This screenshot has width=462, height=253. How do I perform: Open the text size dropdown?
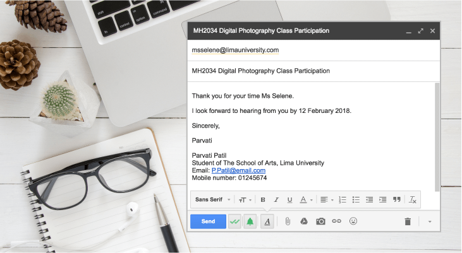[244, 200]
